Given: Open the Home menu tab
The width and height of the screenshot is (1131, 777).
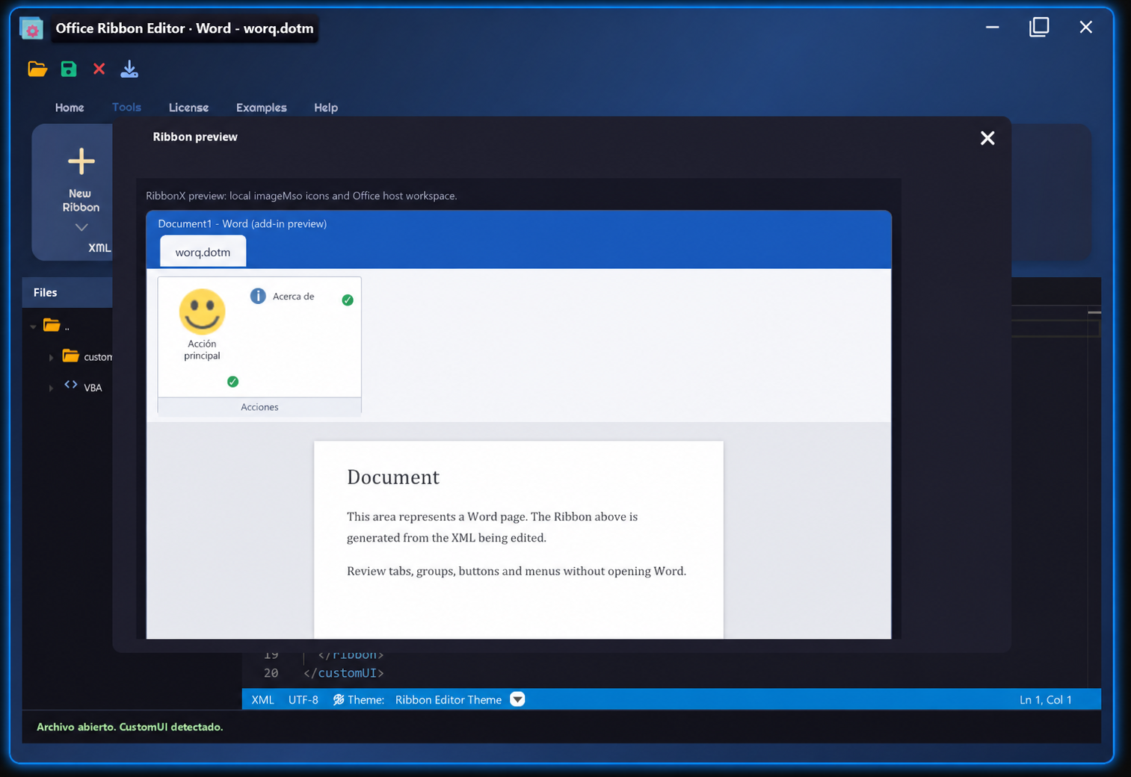Looking at the screenshot, I should click(x=70, y=108).
